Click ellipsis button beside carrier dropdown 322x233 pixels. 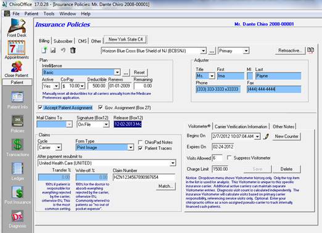(x=212, y=51)
